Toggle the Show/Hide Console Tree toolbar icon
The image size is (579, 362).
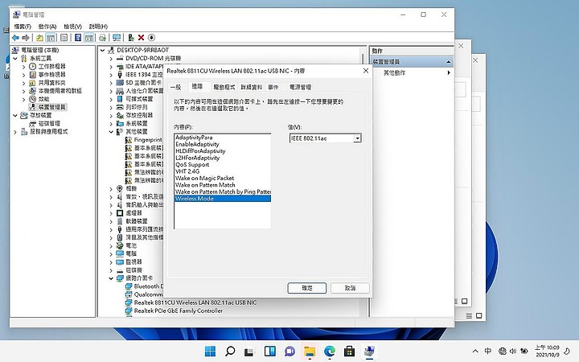tap(51, 38)
